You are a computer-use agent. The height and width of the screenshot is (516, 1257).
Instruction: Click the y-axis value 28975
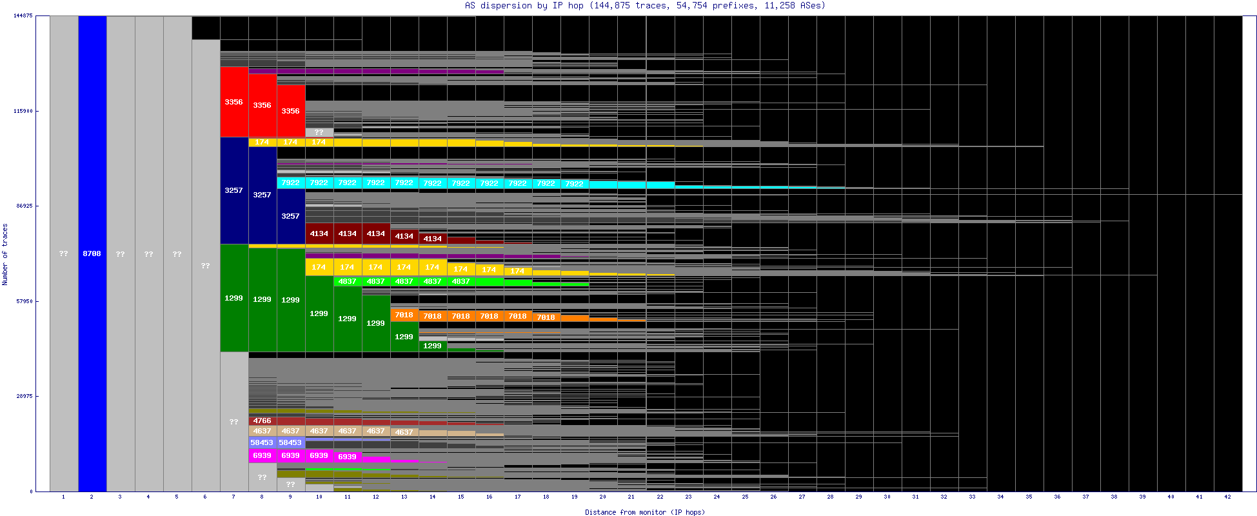click(x=25, y=396)
